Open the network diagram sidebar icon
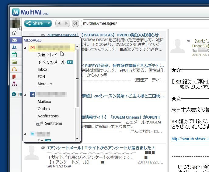This screenshot has height=172, width=209. click(x=14, y=84)
